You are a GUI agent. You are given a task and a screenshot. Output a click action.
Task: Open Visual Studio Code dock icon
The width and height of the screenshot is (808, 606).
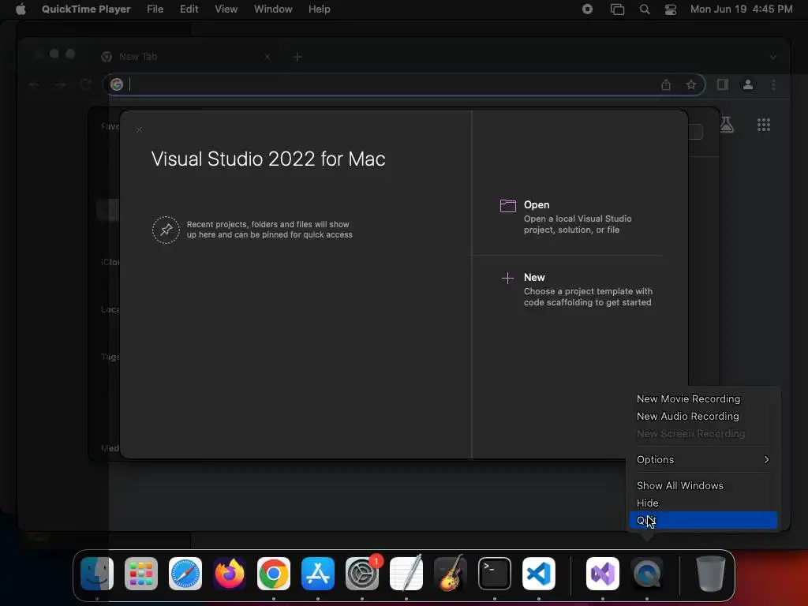tap(539, 574)
